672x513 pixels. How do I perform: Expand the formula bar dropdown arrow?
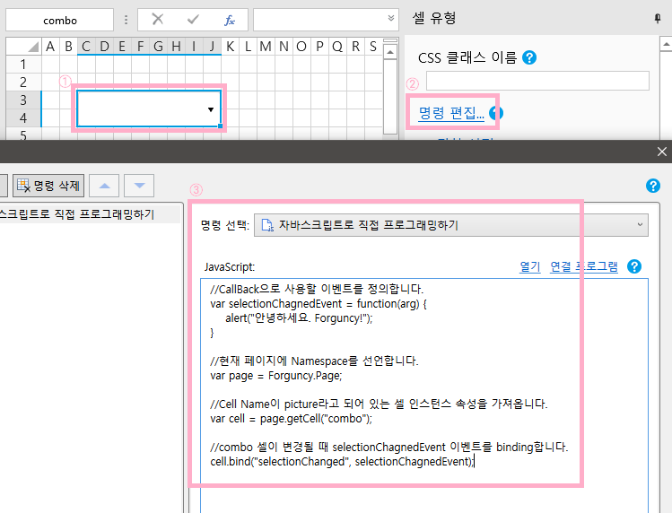[390, 19]
